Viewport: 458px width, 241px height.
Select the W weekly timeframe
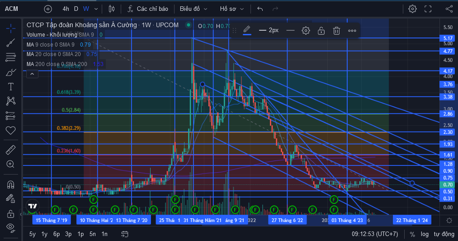86,9
